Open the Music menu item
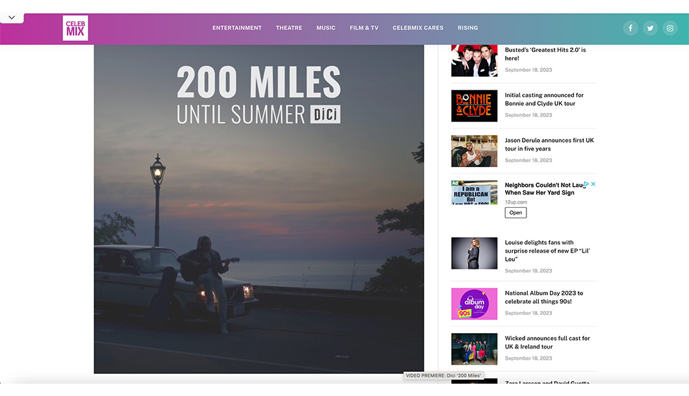Viewport: 689px width, 396px height. (326, 28)
